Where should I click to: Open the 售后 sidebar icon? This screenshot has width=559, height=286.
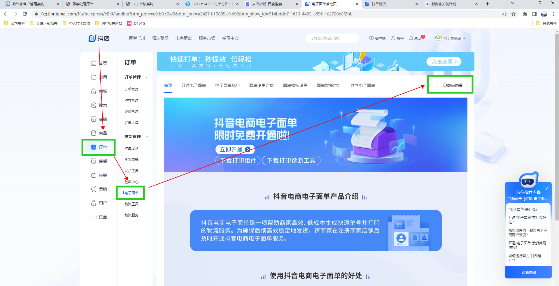[94, 161]
